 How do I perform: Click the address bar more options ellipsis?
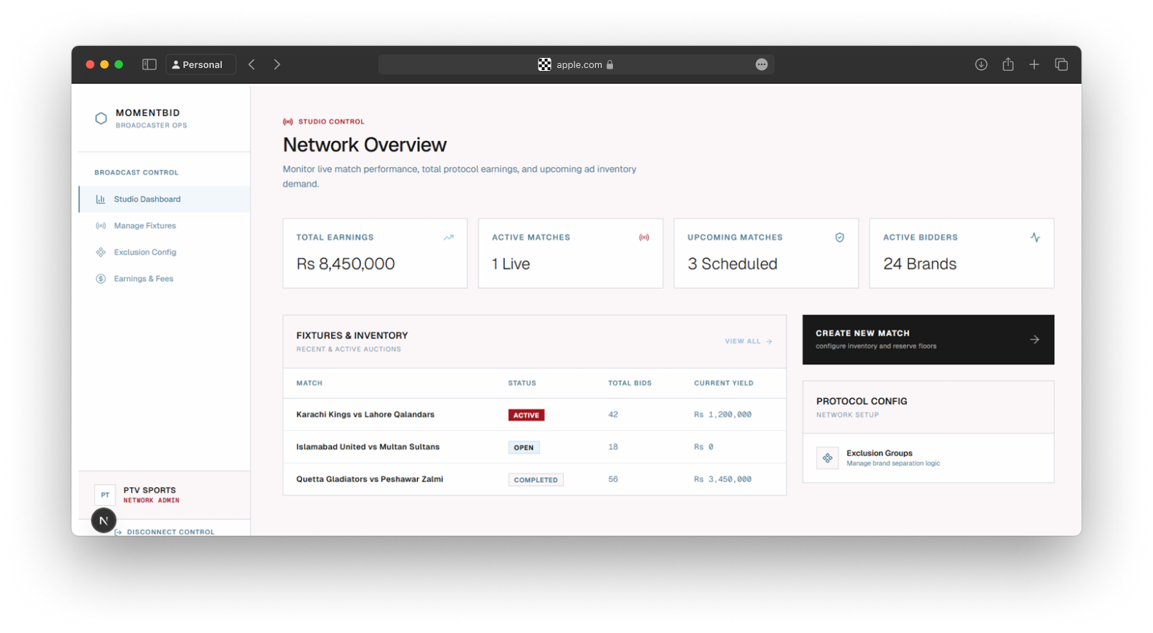(762, 64)
